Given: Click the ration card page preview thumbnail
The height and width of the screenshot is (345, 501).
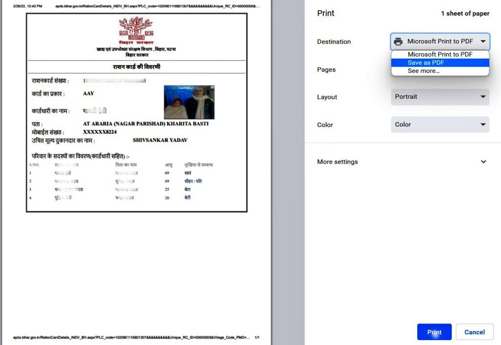Looking at the screenshot, I should (x=137, y=112).
